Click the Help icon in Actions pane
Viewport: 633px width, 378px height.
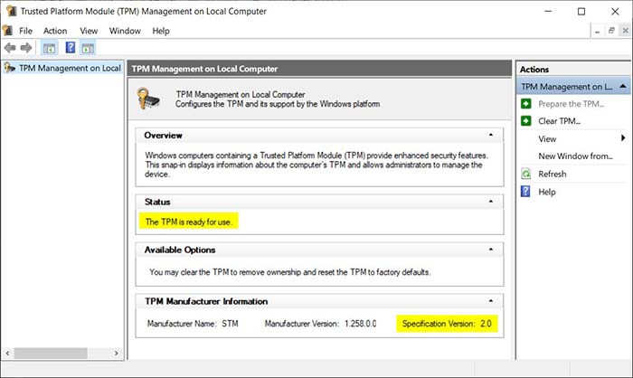pyautogui.click(x=526, y=192)
